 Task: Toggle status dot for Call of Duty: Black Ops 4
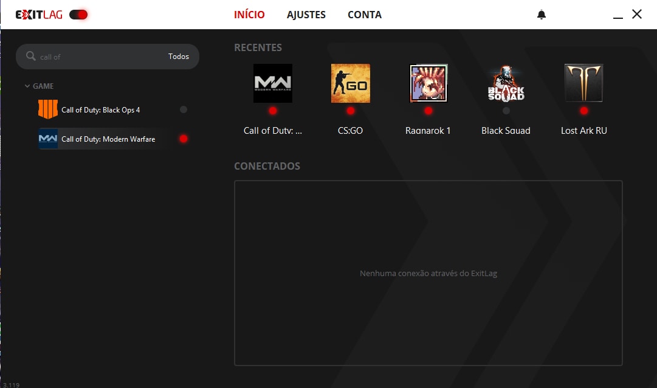tap(184, 110)
